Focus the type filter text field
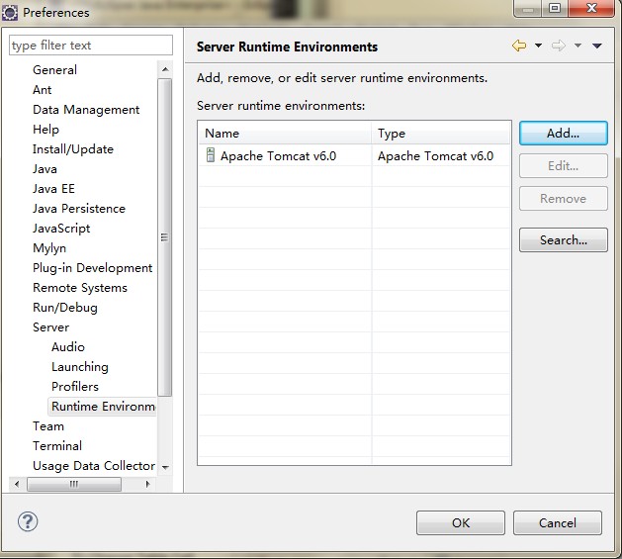 click(x=91, y=46)
